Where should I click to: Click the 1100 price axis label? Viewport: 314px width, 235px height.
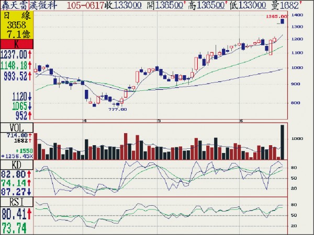coord(297,53)
